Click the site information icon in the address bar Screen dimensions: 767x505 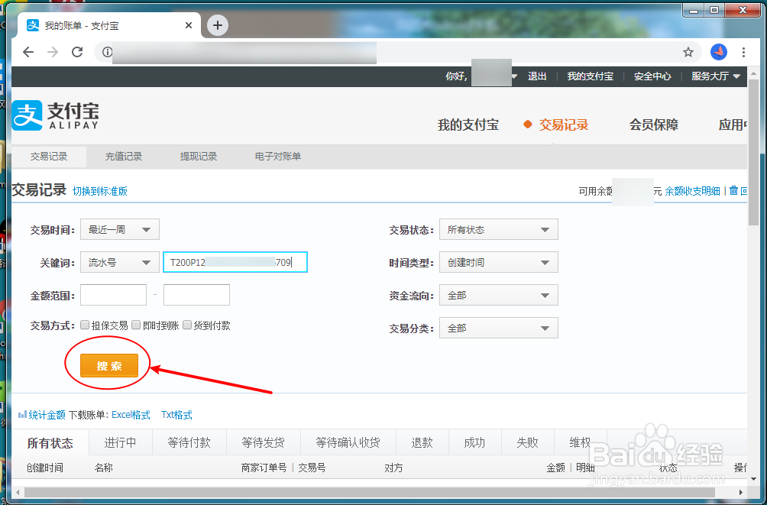coord(107,52)
